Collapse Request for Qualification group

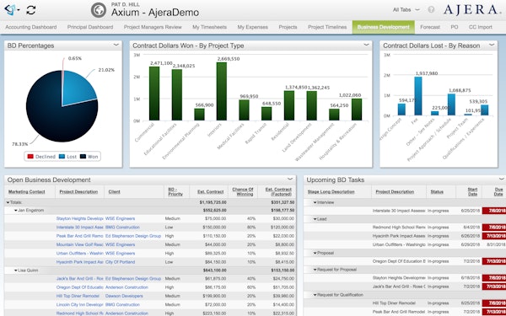(x=315, y=295)
